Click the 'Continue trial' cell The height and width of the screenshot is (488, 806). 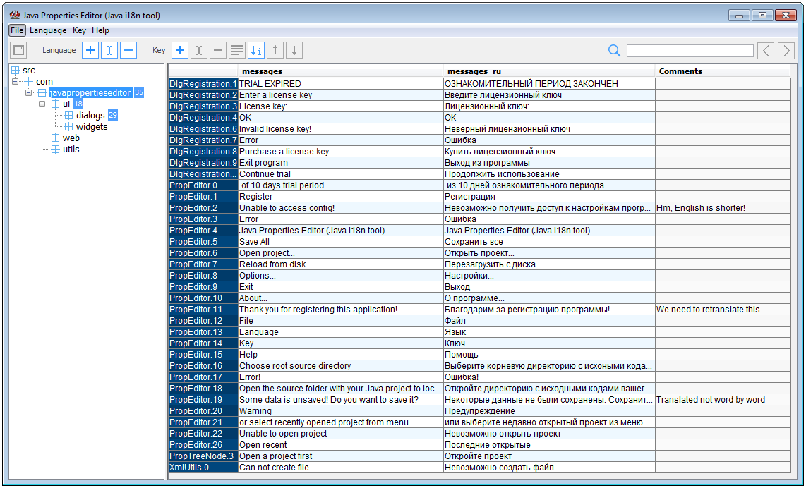point(340,174)
